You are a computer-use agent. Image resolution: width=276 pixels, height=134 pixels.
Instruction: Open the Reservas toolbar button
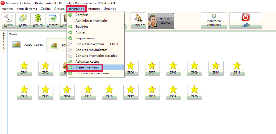pyautogui.click(x=52, y=21)
